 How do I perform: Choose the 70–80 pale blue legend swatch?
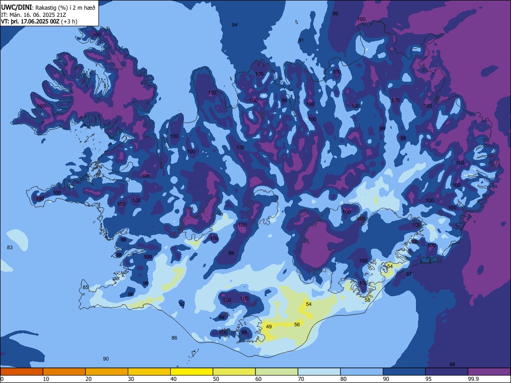(319, 372)
